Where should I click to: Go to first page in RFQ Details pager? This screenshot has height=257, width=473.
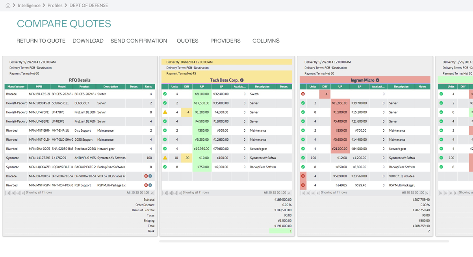point(7,193)
